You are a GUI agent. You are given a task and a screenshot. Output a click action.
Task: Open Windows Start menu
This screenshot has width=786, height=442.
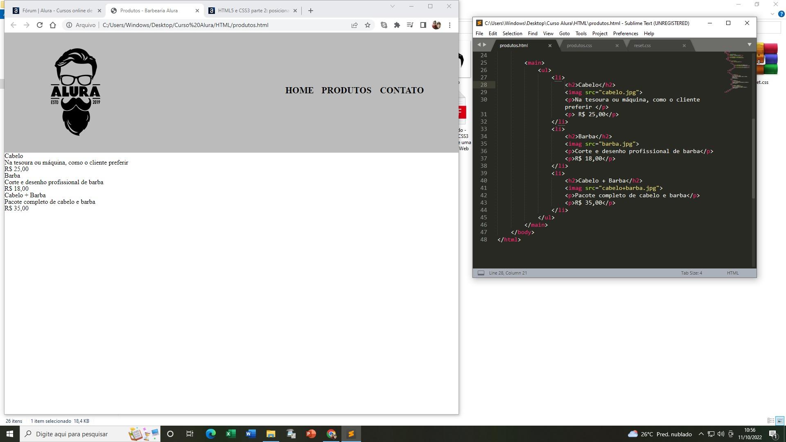point(10,434)
